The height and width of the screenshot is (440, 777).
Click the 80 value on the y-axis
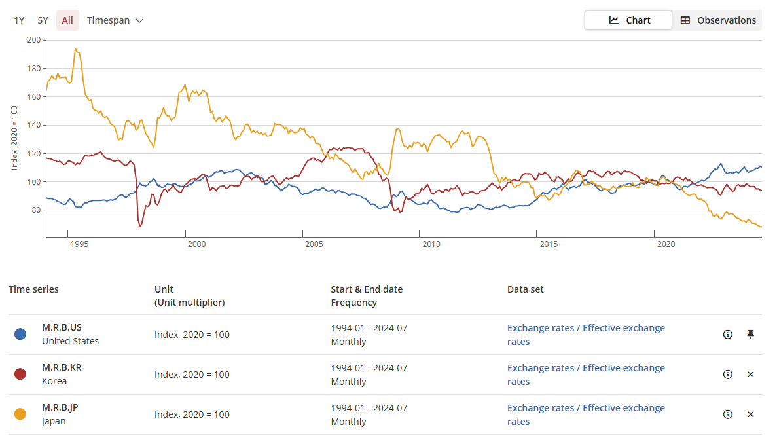pos(36,210)
